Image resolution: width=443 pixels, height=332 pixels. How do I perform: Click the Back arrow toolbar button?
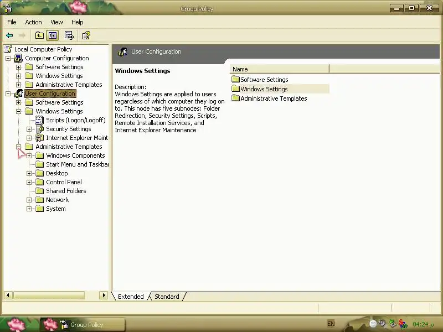9,35
